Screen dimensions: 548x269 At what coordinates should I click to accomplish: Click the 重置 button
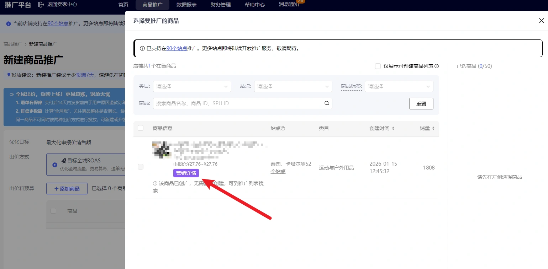pos(421,104)
